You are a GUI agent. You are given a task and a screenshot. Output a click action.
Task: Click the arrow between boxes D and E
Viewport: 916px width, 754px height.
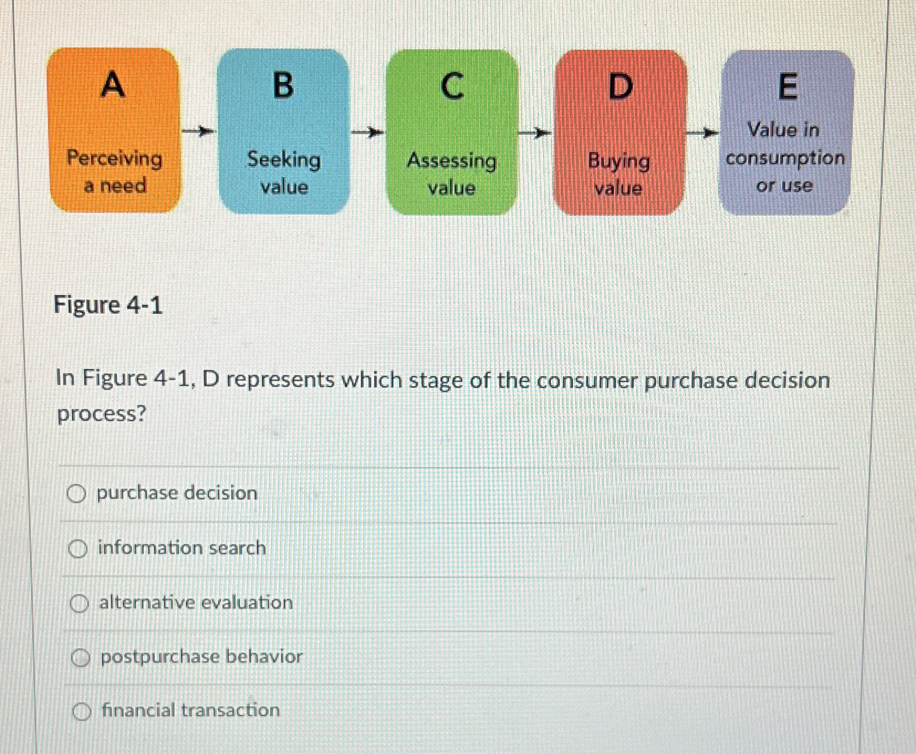[701, 132]
